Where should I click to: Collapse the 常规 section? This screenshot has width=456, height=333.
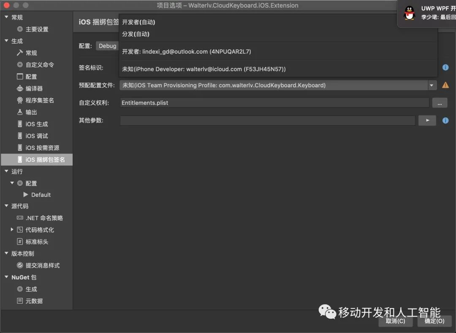(6, 17)
